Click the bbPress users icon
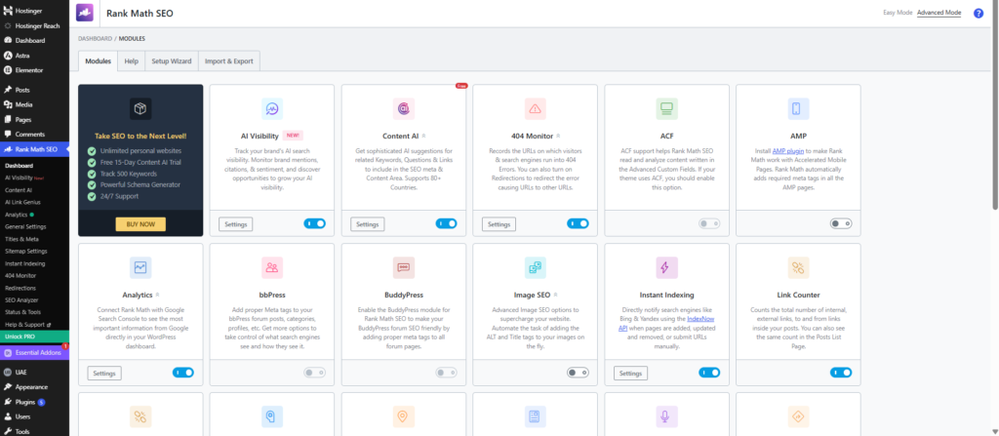Screen dimensions: 999x436 tap(272, 267)
